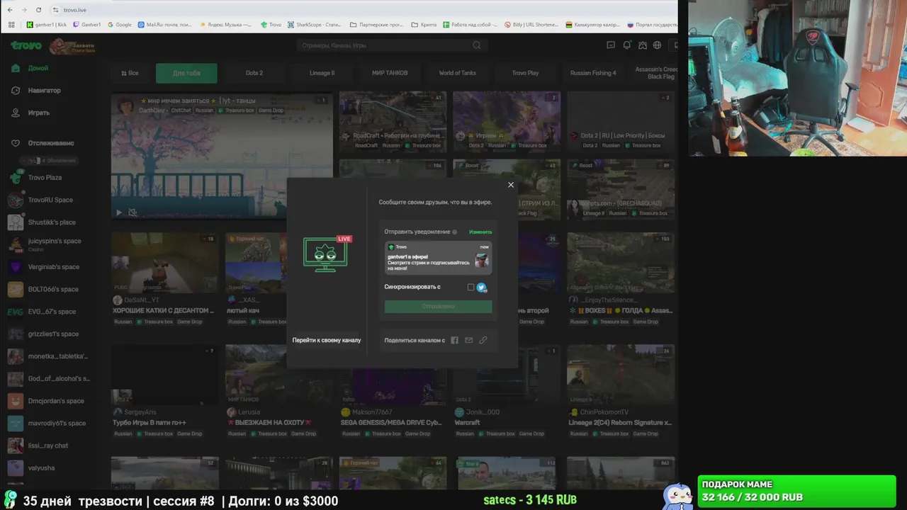
Task: Open the Bitly URL Shortener bookmark
Action: click(x=531, y=25)
